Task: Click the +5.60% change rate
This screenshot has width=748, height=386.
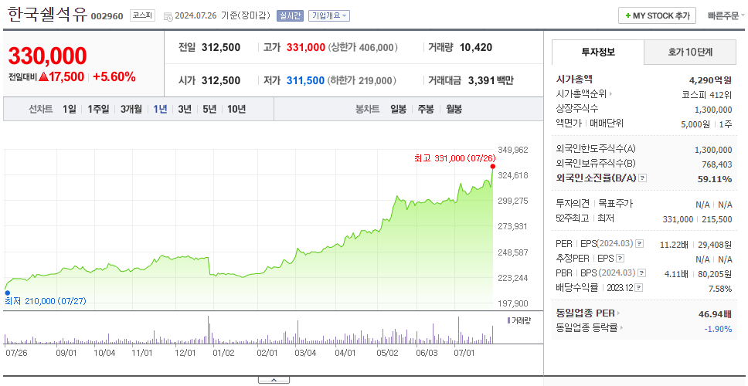Action: coord(114,76)
